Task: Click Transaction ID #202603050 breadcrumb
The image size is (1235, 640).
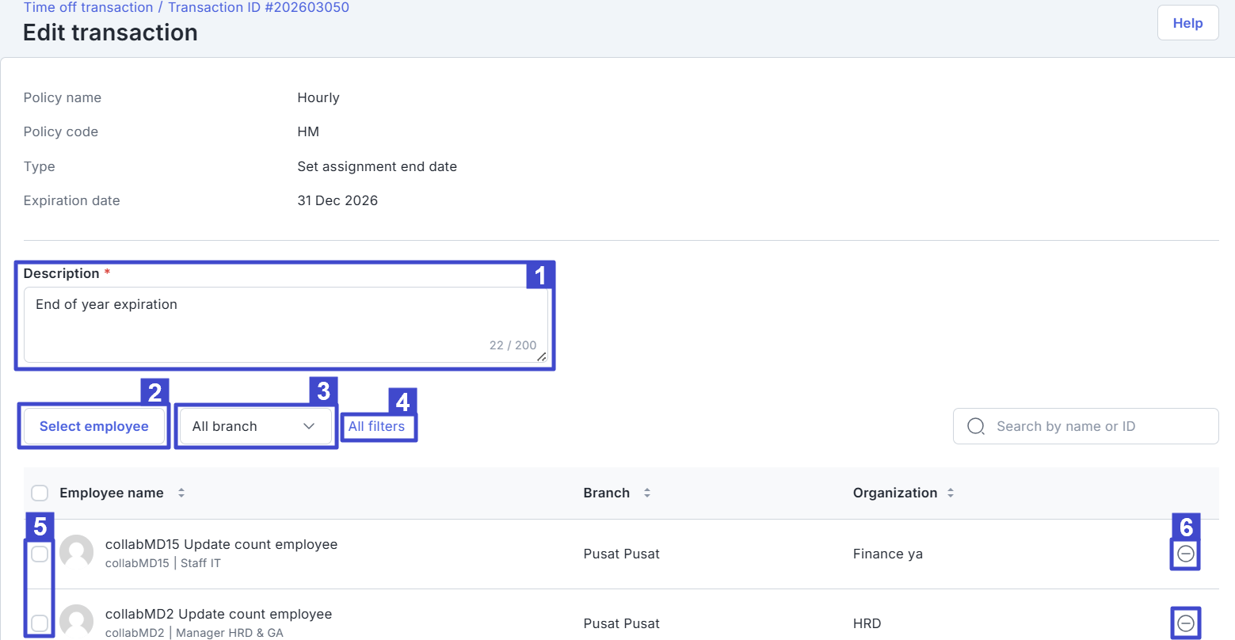Action: pos(258,7)
